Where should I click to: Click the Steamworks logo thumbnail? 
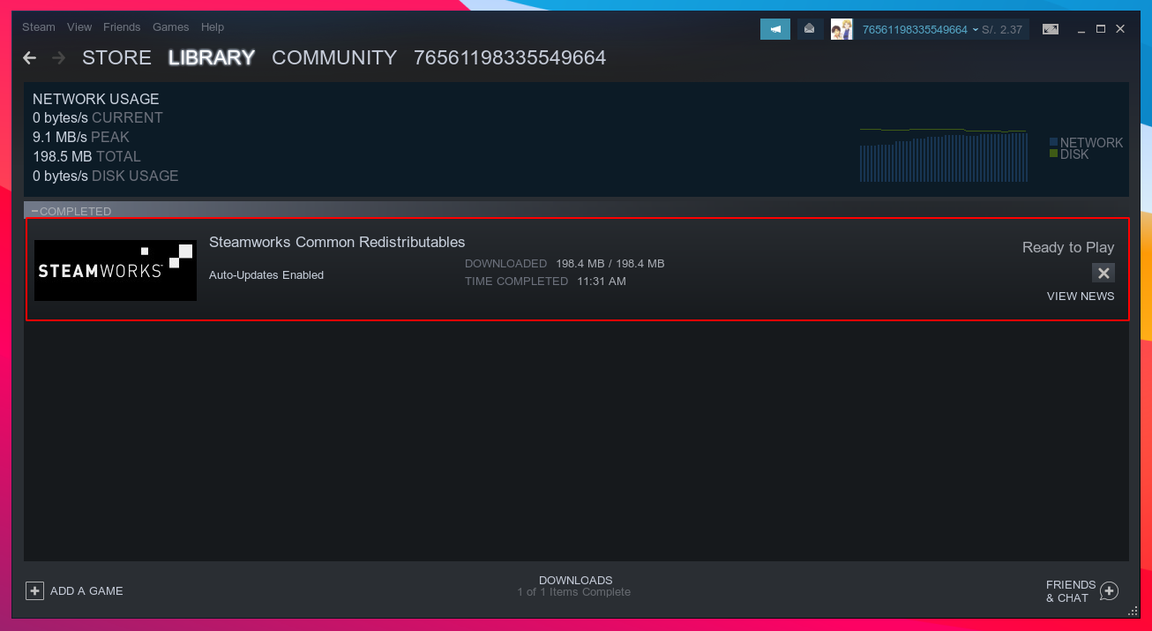pyautogui.click(x=116, y=270)
